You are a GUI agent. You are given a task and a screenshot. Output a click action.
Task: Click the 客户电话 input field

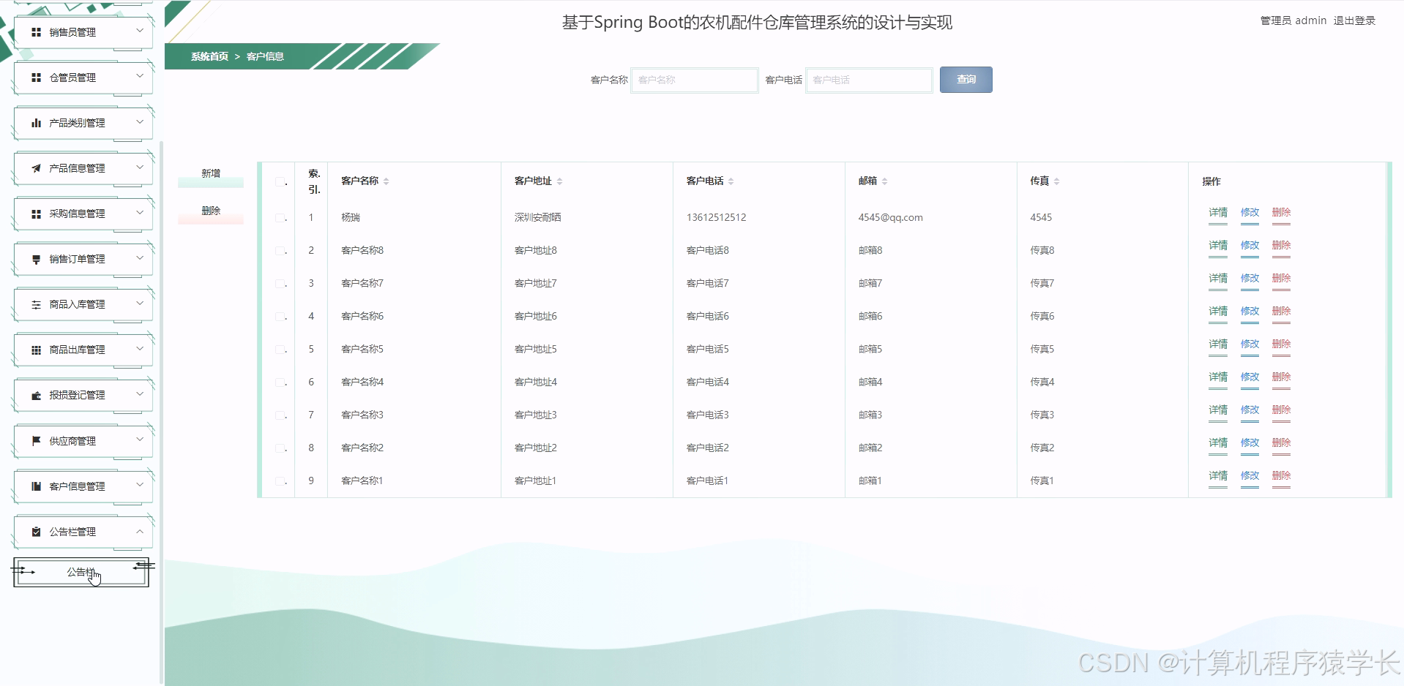pyautogui.click(x=868, y=80)
